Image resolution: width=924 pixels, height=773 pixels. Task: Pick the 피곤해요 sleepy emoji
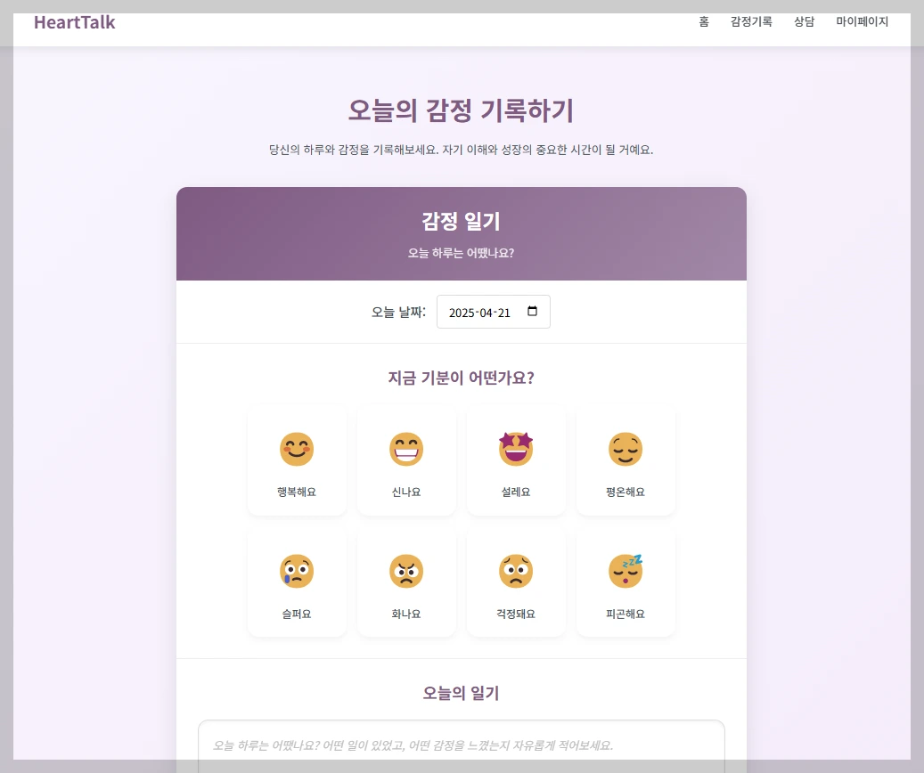pyautogui.click(x=626, y=571)
